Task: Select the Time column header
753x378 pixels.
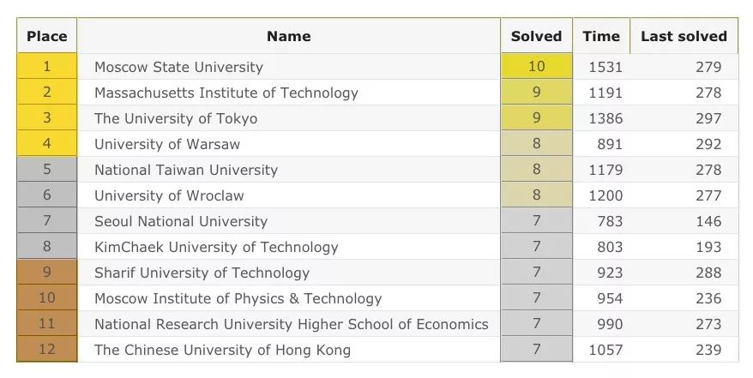Action: (x=600, y=36)
